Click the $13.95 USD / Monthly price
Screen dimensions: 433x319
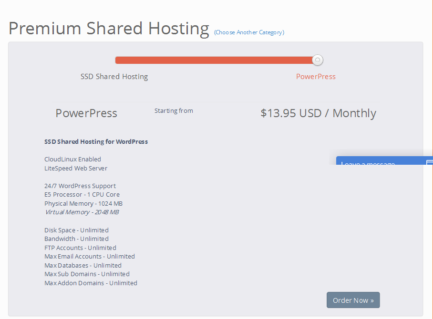pyautogui.click(x=318, y=113)
